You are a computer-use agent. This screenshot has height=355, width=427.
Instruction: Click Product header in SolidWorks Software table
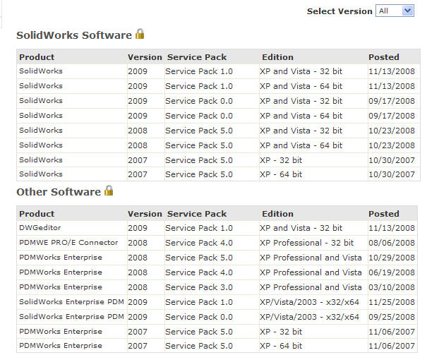point(37,57)
